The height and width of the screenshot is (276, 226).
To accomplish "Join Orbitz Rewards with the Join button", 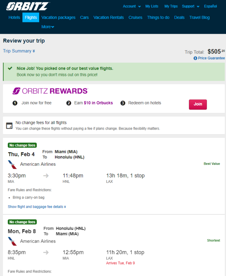I will pos(198,105).
